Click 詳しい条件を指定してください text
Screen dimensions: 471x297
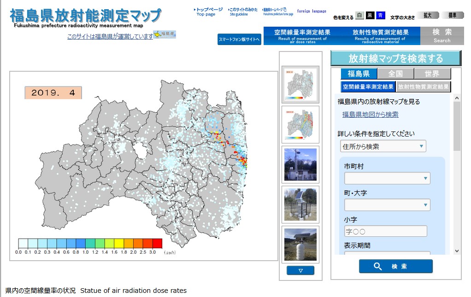pyautogui.click(x=376, y=134)
